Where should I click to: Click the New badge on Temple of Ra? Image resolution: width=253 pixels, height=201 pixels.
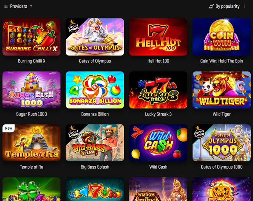coord(9,128)
